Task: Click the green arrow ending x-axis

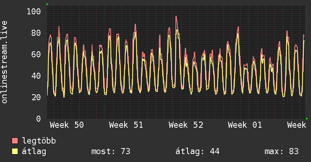Action: click(307, 119)
